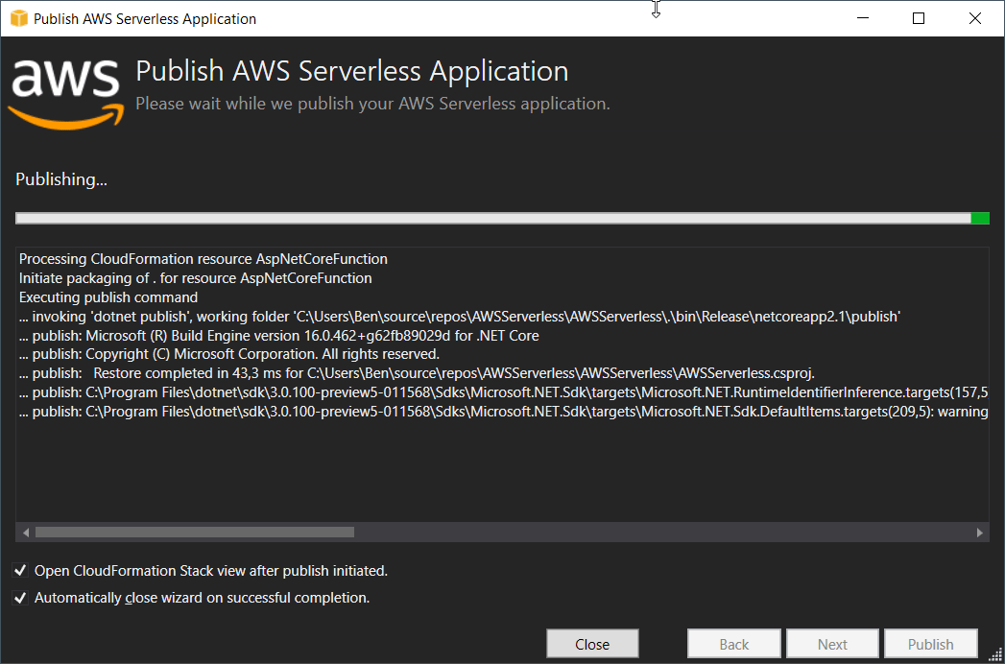Click the maximize icon in the title bar

918,17
